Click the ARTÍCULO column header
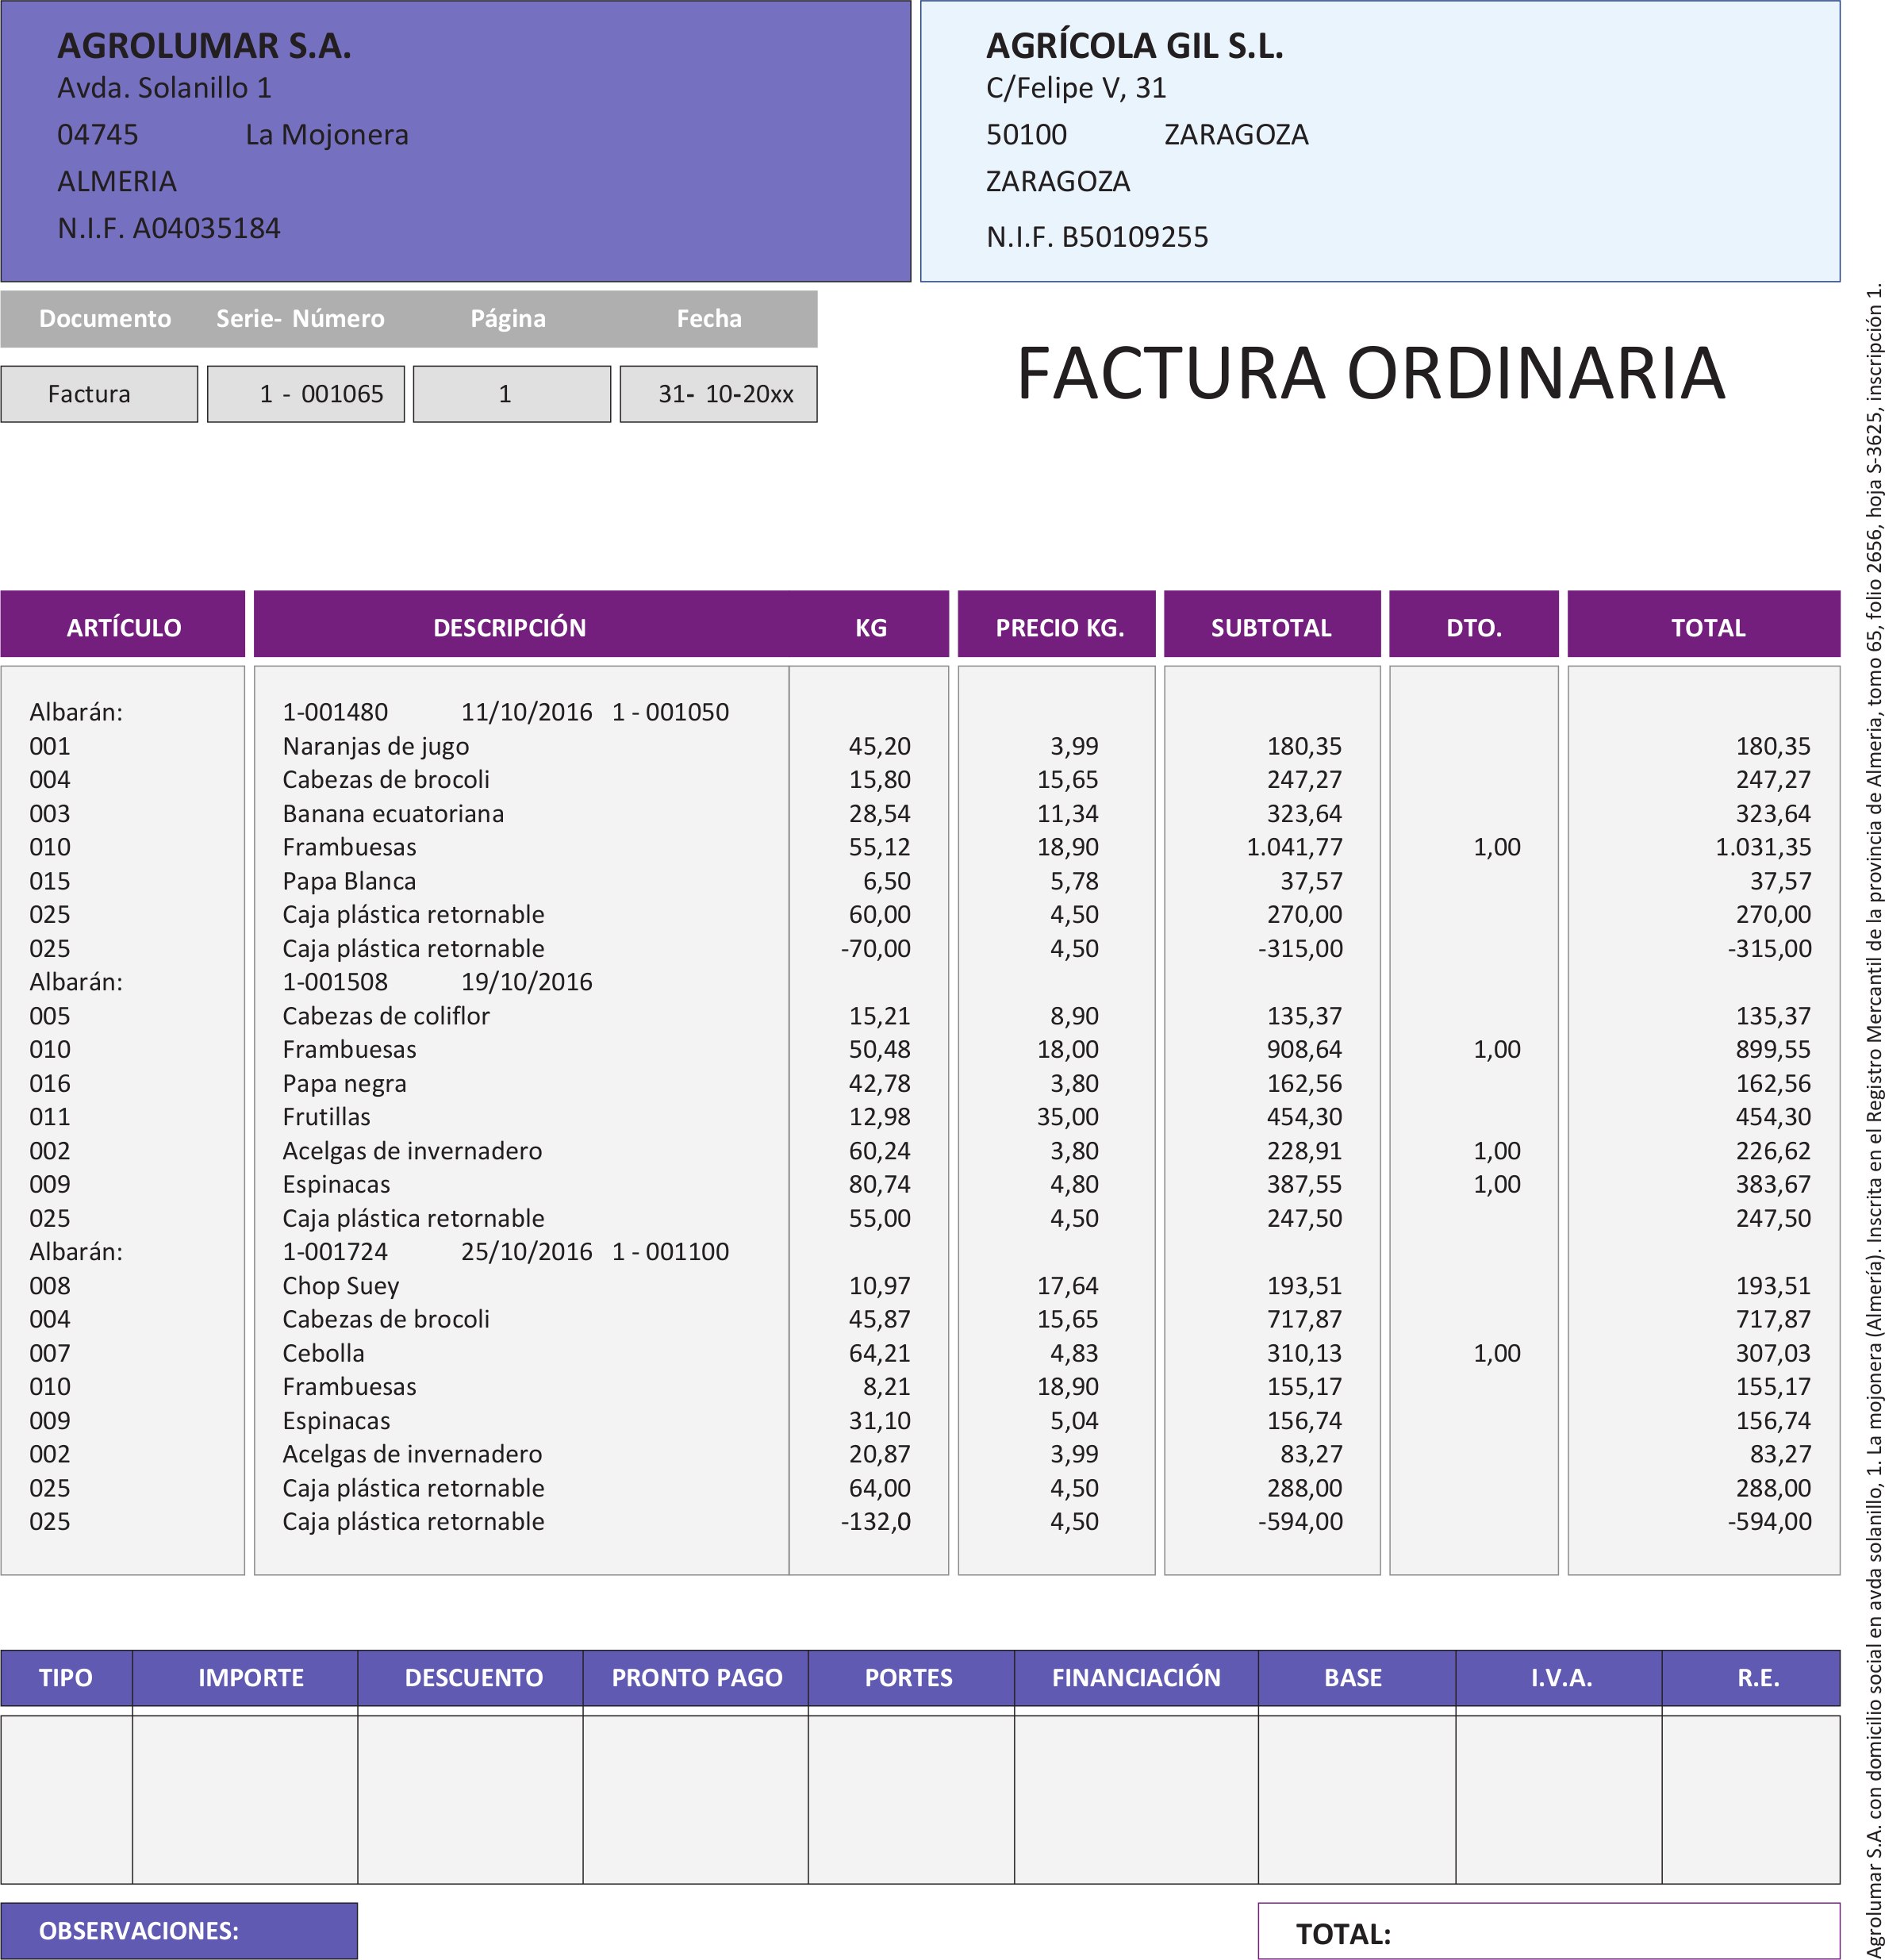Viewport: 1885px width, 1960px height. (123, 627)
